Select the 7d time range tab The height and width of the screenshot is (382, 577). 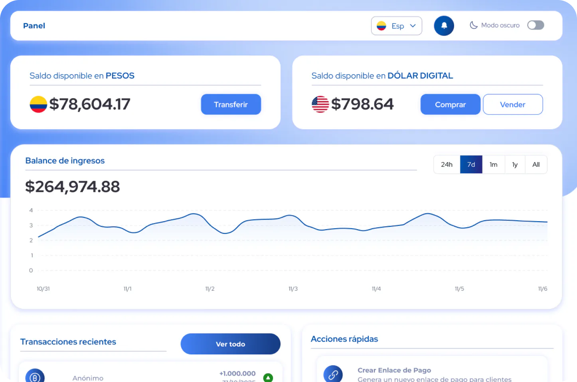pos(471,164)
